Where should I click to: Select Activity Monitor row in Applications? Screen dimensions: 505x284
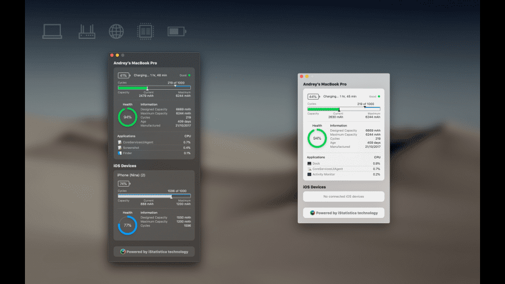(x=344, y=174)
